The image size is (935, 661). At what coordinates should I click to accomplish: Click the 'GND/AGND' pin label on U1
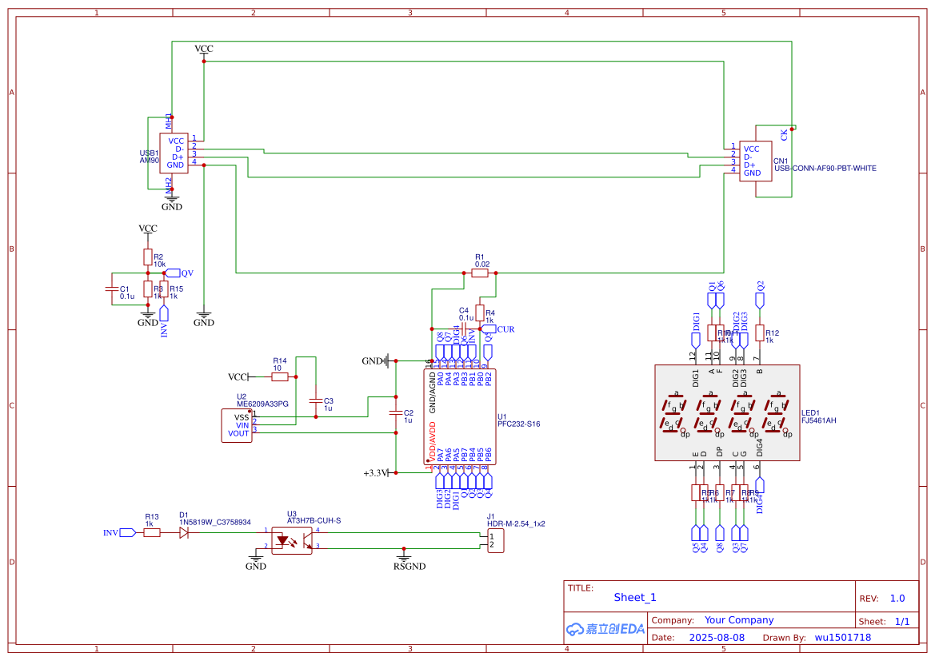(x=433, y=393)
